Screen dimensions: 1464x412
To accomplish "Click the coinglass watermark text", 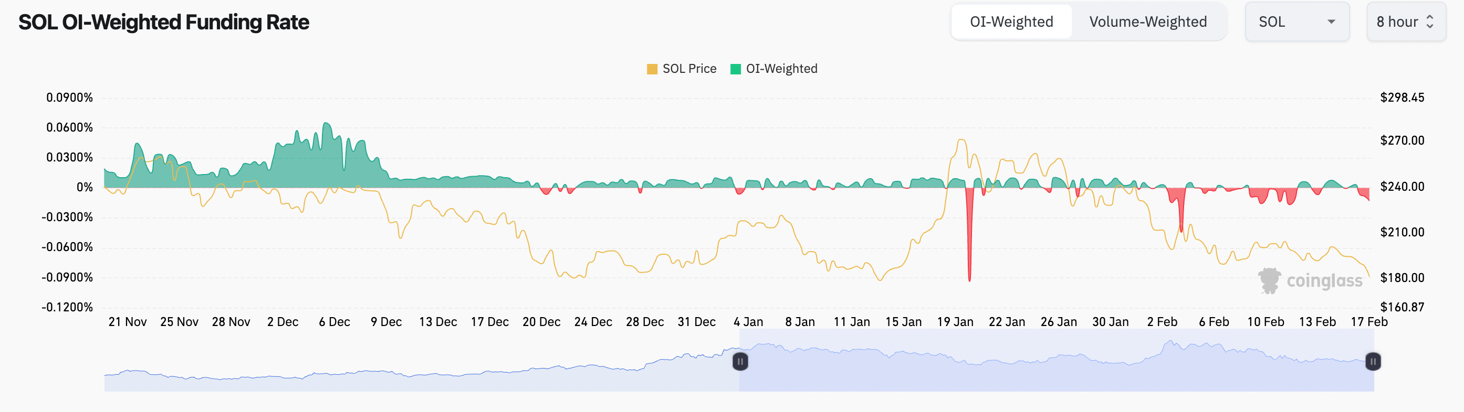I will 1324,281.
